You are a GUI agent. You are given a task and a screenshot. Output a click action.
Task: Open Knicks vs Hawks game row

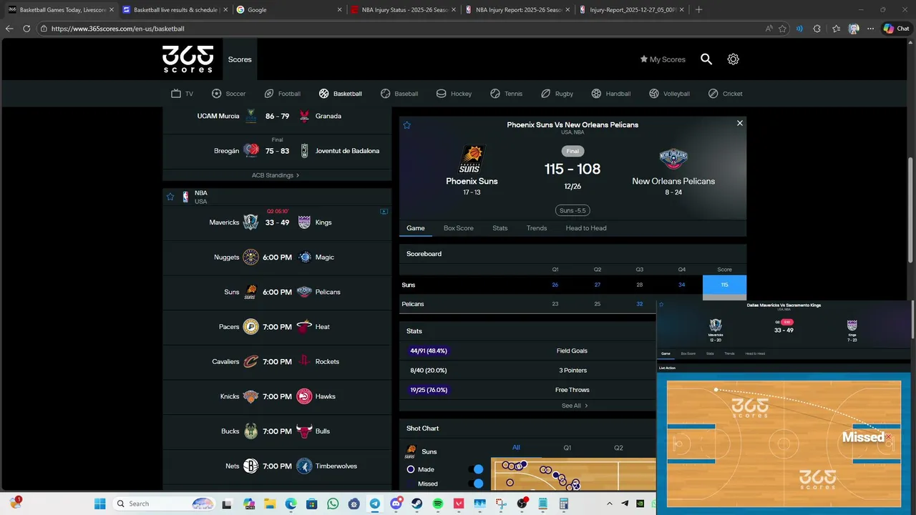pyautogui.click(x=277, y=396)
